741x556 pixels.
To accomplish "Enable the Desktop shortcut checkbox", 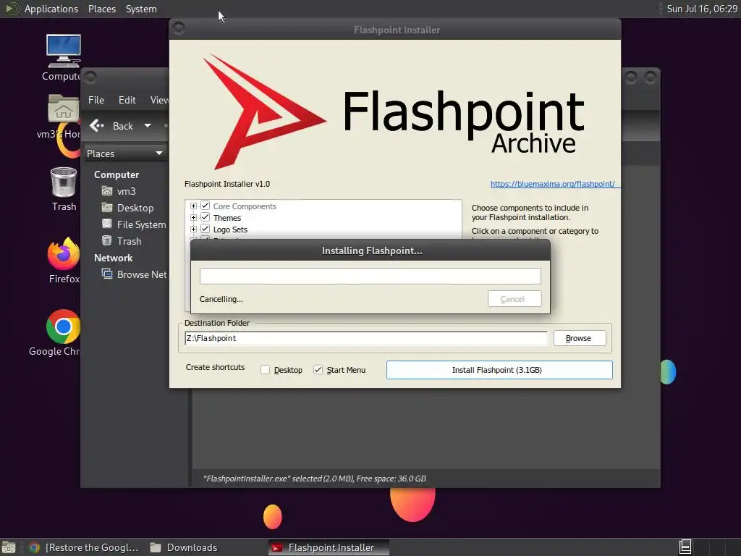I will [x=265, y=370].
